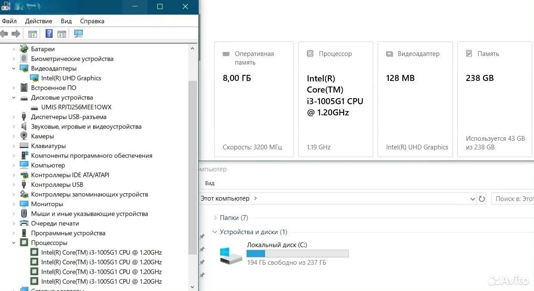This screenshot has width=534, height=291.
Task: Click the scan hardware monitor toolbar icon
Action: coord(78,34)
